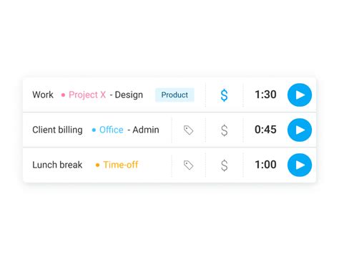This screenshot has width=339, height=260.
Task: Edit the 1:00 duration
Action: (x=265, y=165)
